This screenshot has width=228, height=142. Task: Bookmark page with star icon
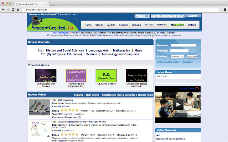(219, 10)
